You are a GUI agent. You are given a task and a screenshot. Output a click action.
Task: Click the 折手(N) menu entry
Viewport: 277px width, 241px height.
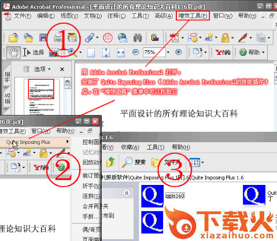[91, 186]
